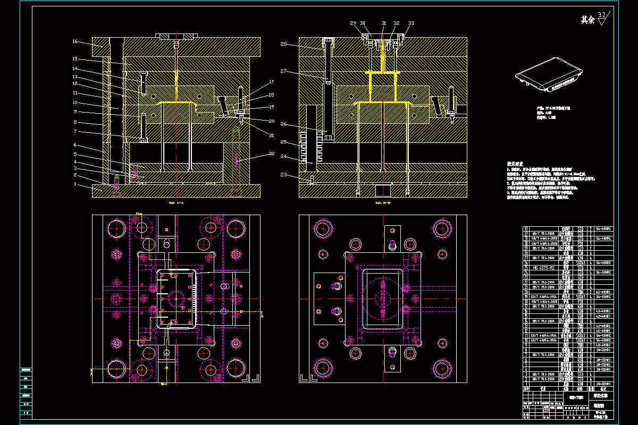Click part callout number 8

(x=75, y=122)
